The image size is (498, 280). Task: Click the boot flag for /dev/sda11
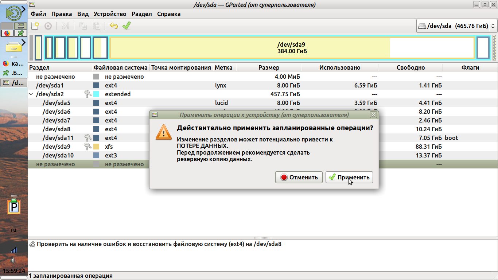[451, 138]
